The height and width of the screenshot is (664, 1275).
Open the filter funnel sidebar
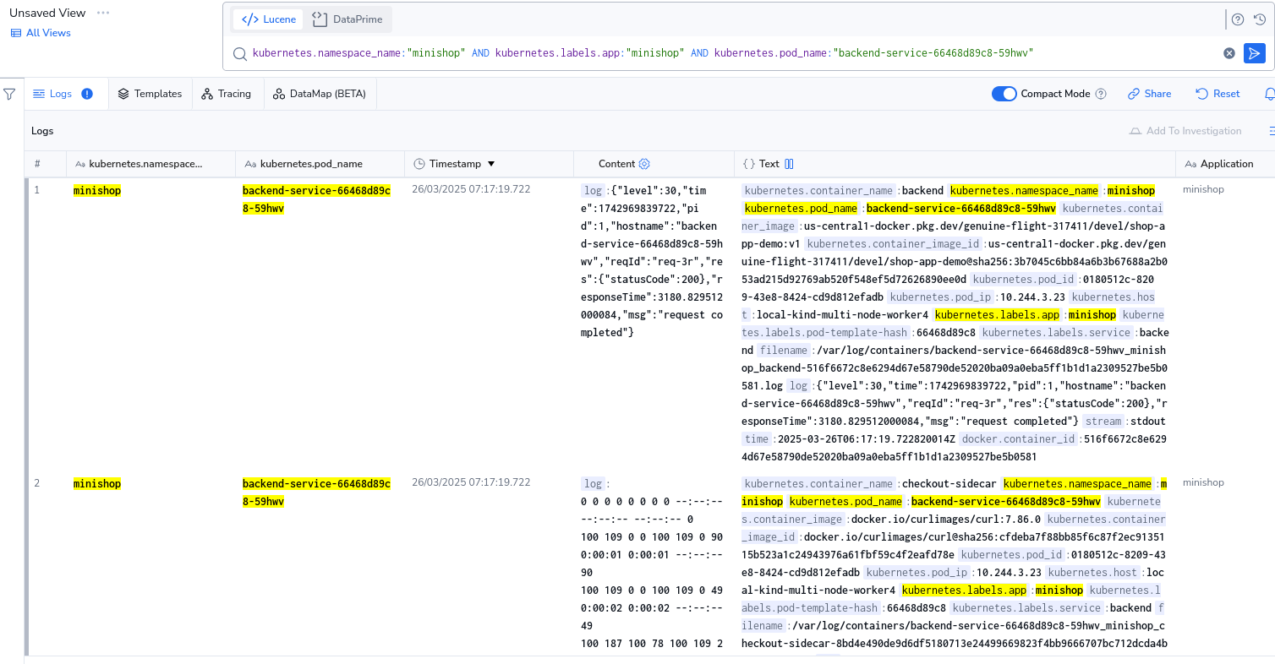click(x=10, y=94)
